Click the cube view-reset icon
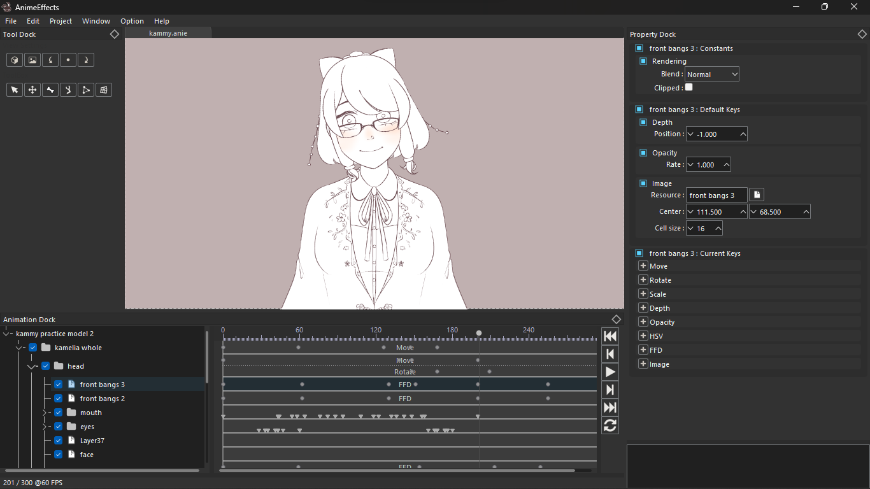Viewport: 870px width, 489px height. pos(15,60)
